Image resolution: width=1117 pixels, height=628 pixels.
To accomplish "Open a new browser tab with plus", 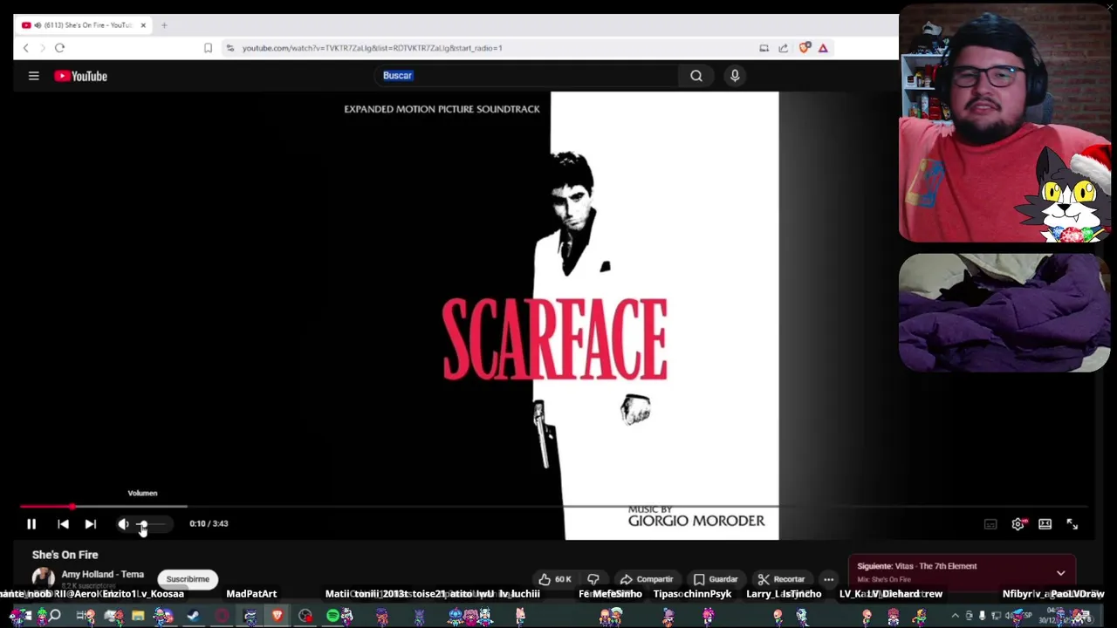I will click(x=164, y=25).
